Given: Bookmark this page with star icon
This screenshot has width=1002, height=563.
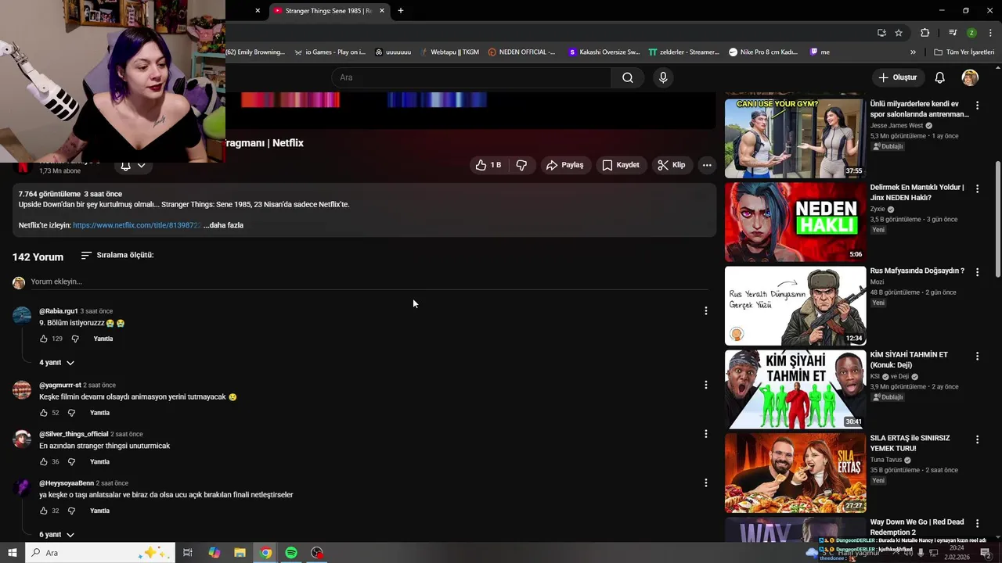Looking at the screenshot, I should click(899, 33).
